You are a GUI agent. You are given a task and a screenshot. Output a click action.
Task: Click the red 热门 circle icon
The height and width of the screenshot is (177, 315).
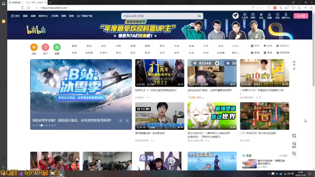[45, 47]
